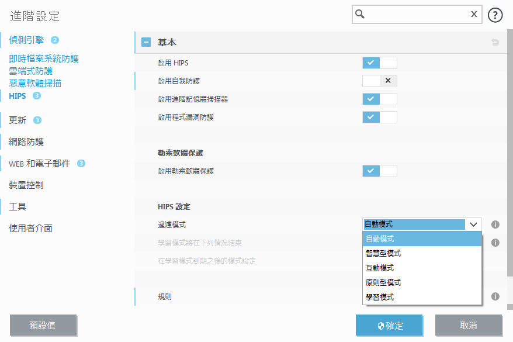Select 即時檔案系統防護 in sidebar
This screenshot has height=342, width=513.
(44, 58)
